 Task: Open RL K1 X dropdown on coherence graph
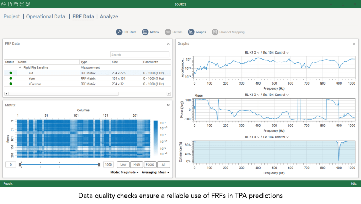[252, 137]
